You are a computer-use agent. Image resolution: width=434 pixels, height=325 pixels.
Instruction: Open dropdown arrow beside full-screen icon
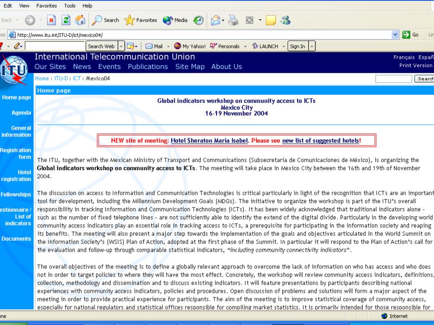coord(260,20)
